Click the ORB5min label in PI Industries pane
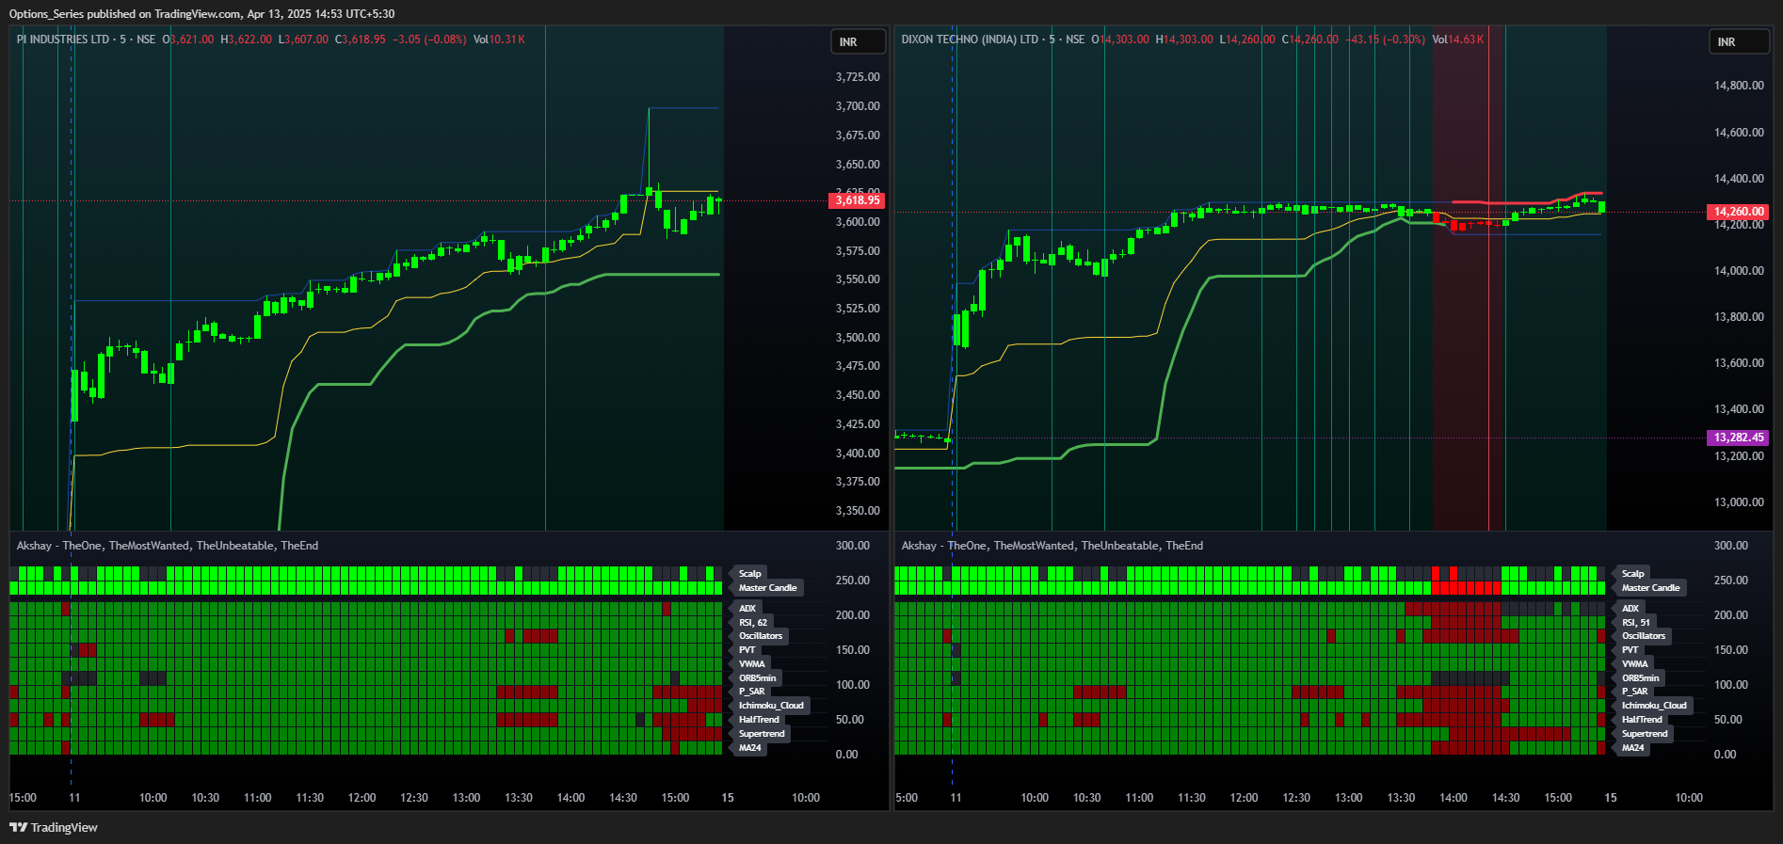This screenshot has height=844, width=1783. pyautogui.click(x=758, y=678)
